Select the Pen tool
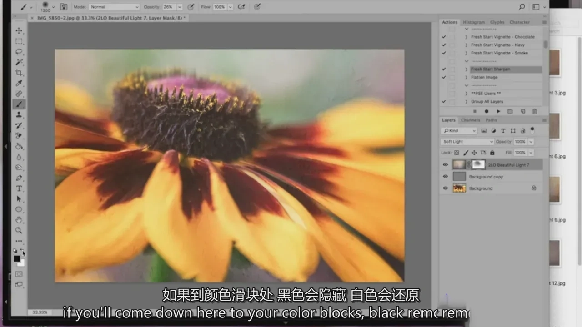582x327 pixels. click(19, 178)
